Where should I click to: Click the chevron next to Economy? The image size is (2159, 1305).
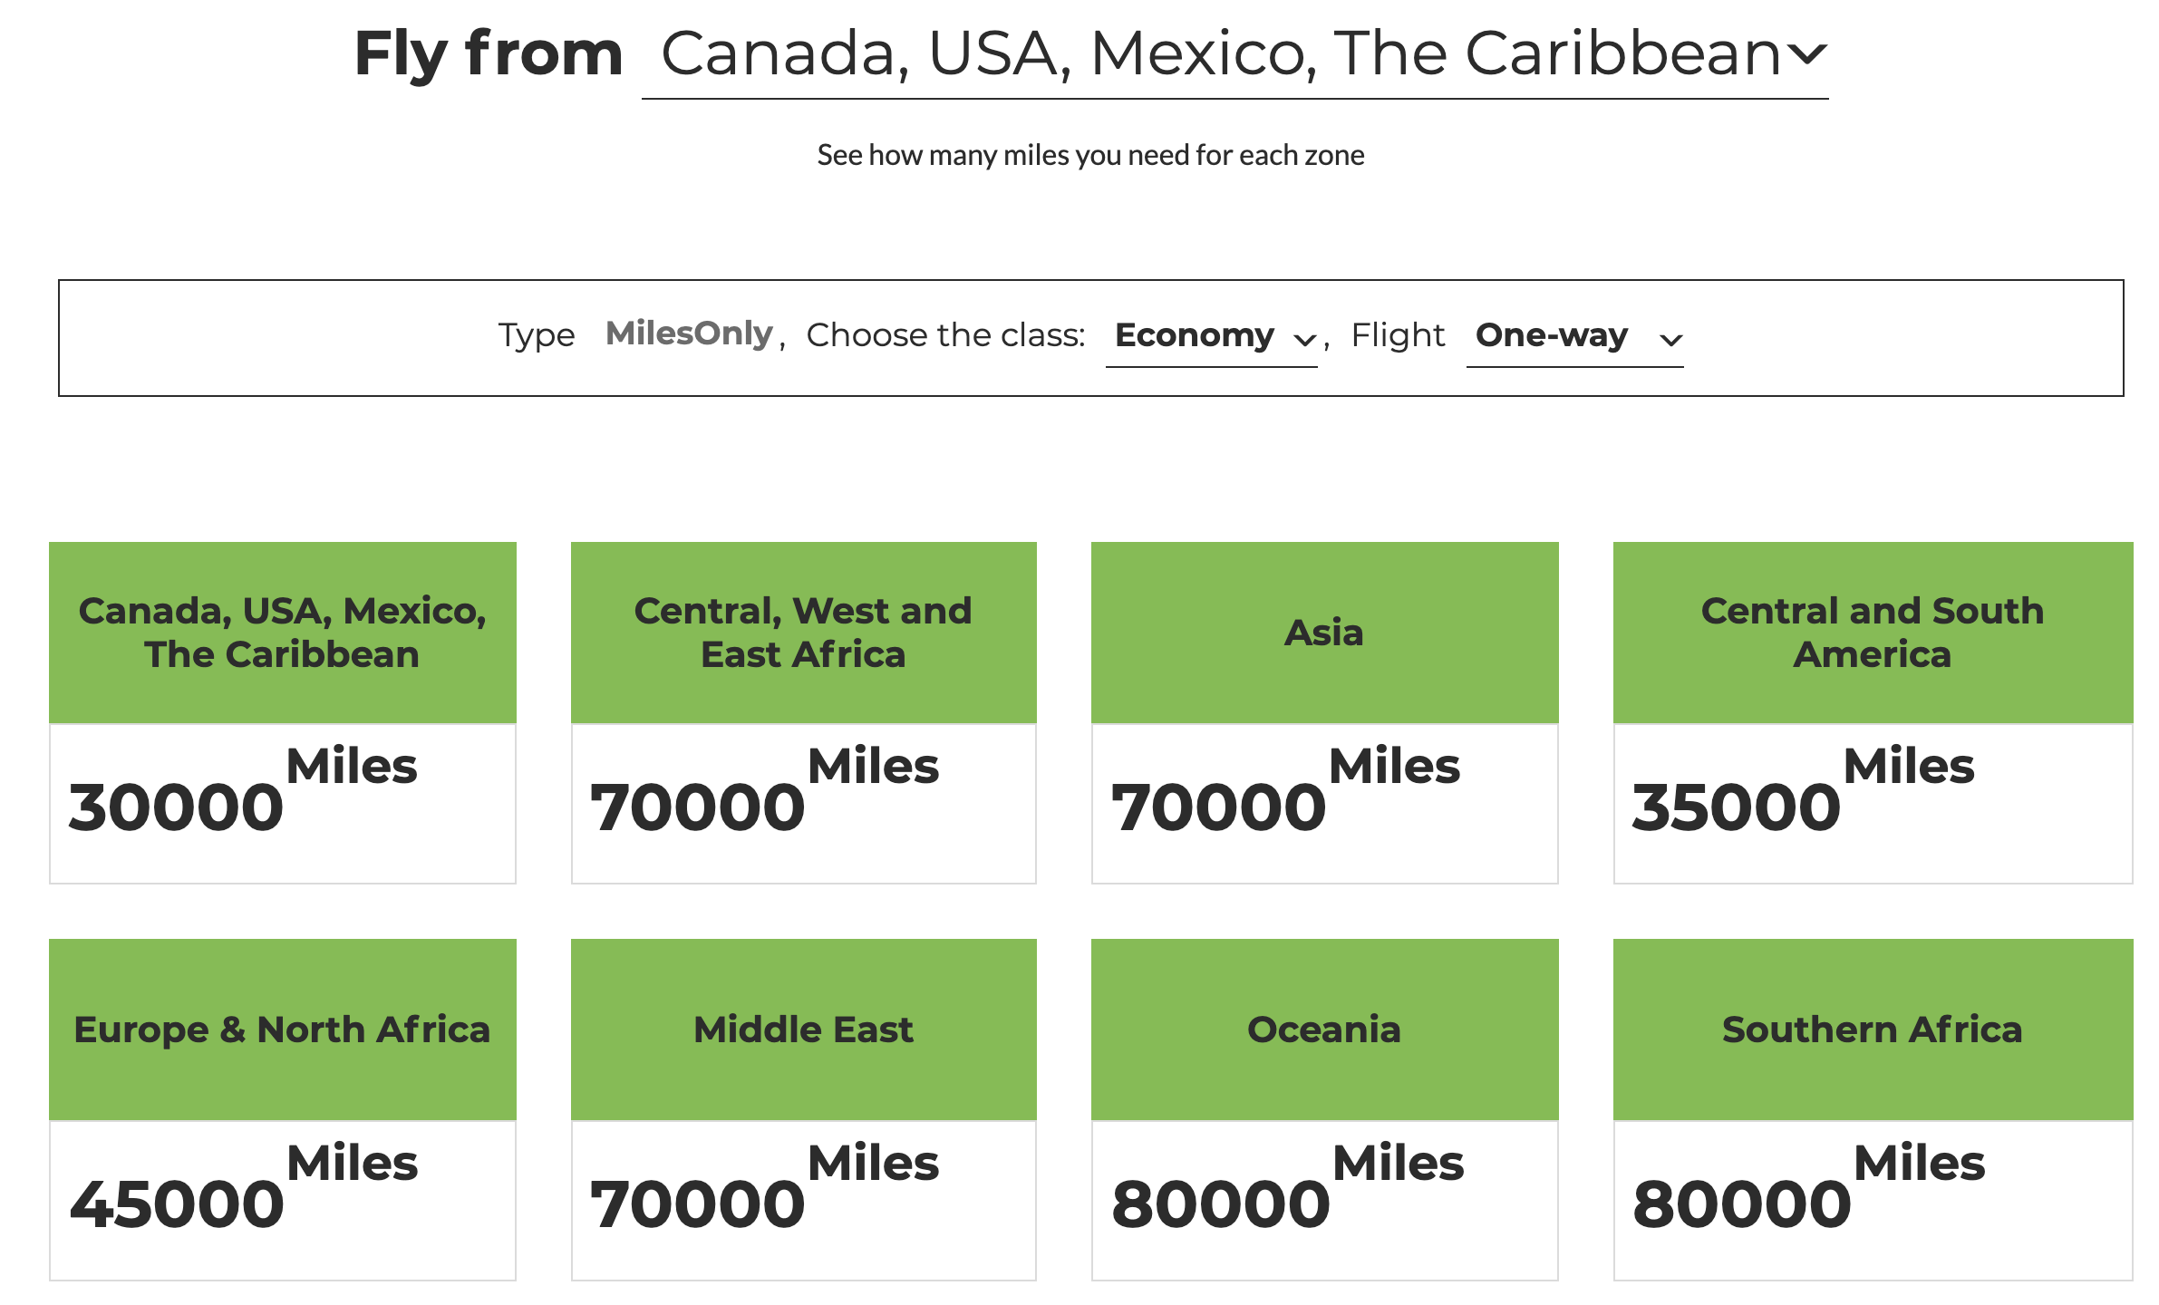point(1304,341)
